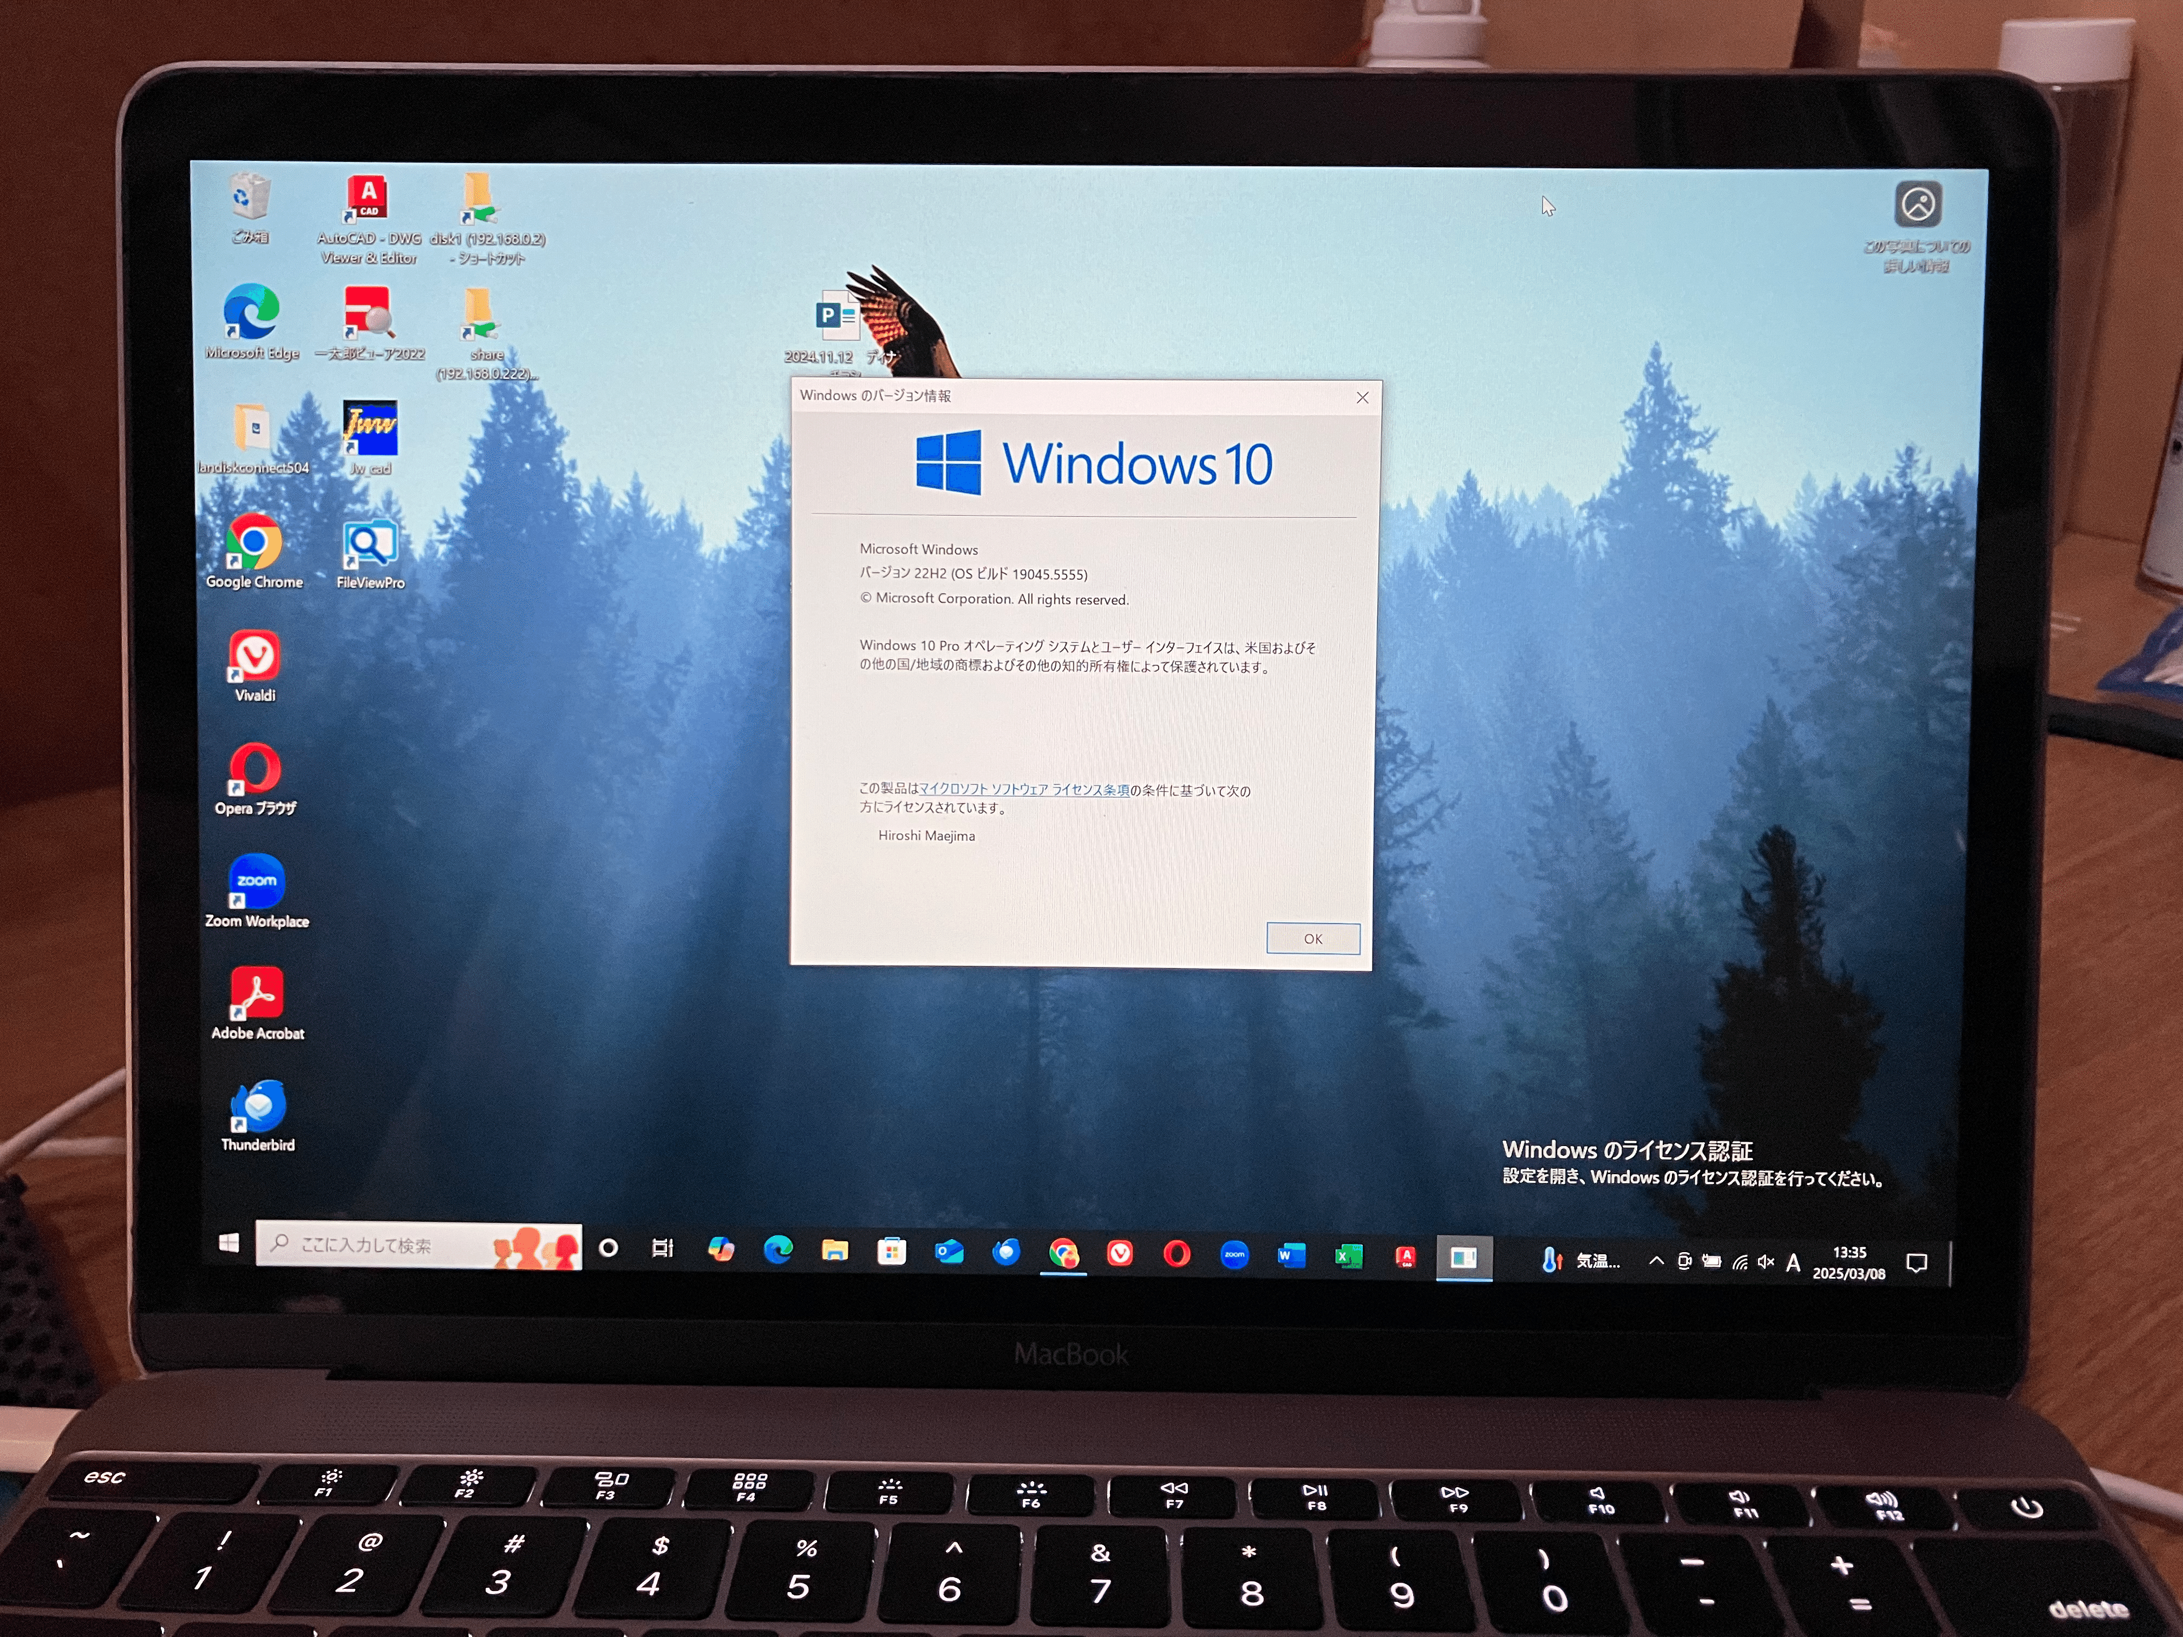Image resolution: width=2183 pixels, height=1637 pixels.
Task: Click the taskbar search box ここに入力して検索
Action: [419, 1245]
